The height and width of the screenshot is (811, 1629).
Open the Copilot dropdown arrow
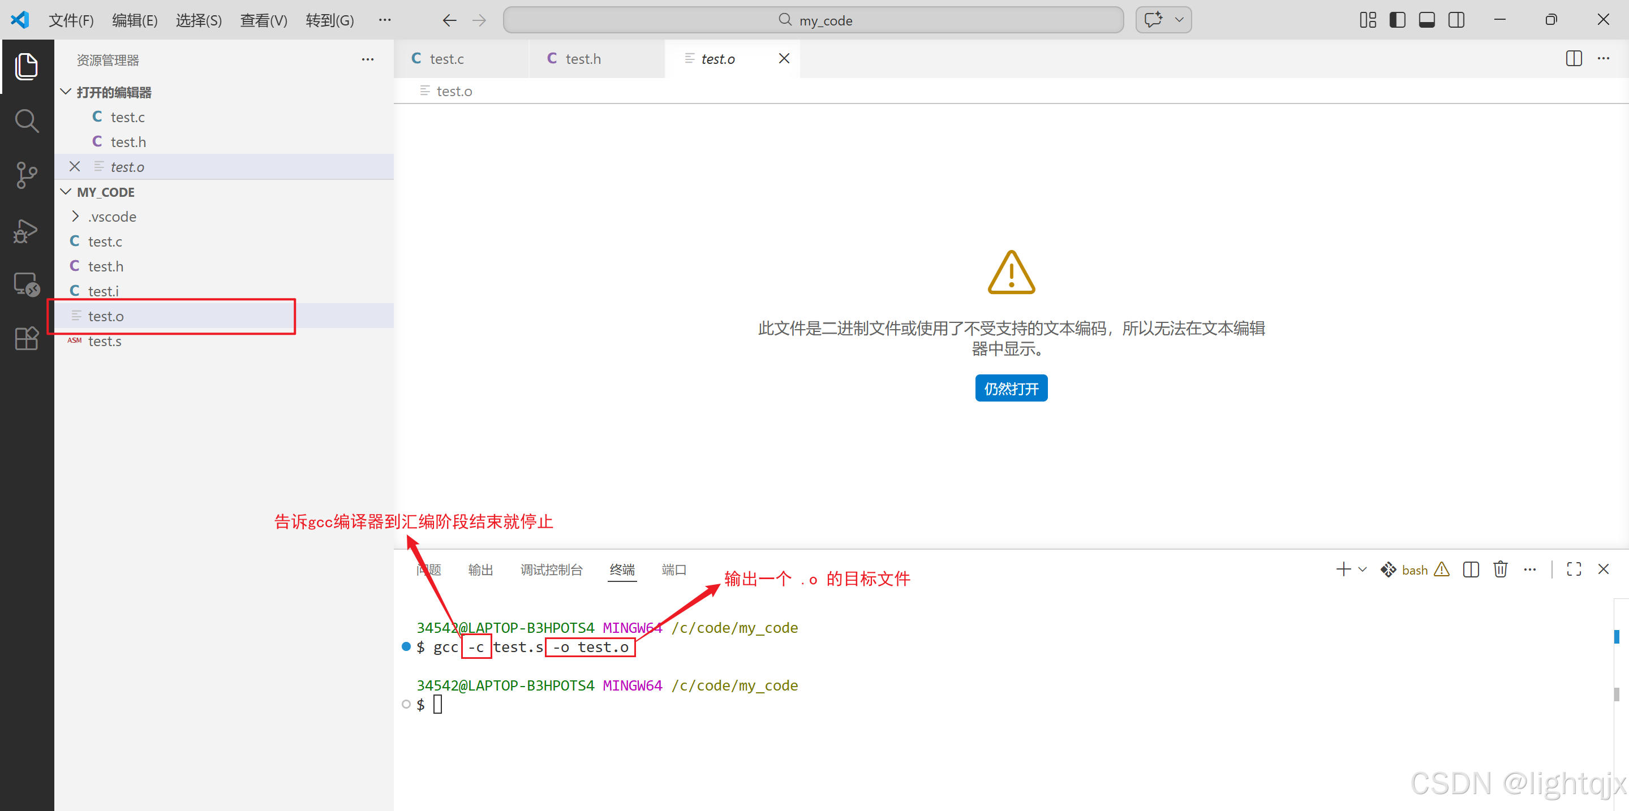point(1179,20)
